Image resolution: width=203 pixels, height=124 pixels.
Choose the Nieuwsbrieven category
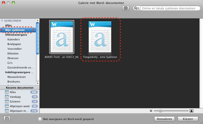tap(17, 77)
